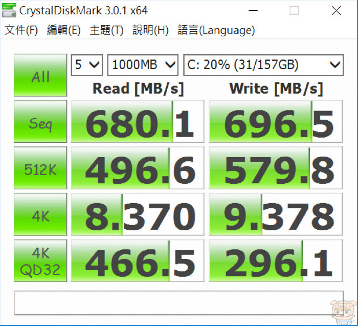Screen dimensions: 358x326
Task: Start the Seq benchmark test
Action: pyautogui.click(x=40, y=121)
